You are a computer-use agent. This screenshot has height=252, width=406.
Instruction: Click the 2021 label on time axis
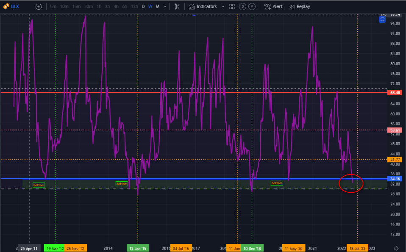(312, 248)
